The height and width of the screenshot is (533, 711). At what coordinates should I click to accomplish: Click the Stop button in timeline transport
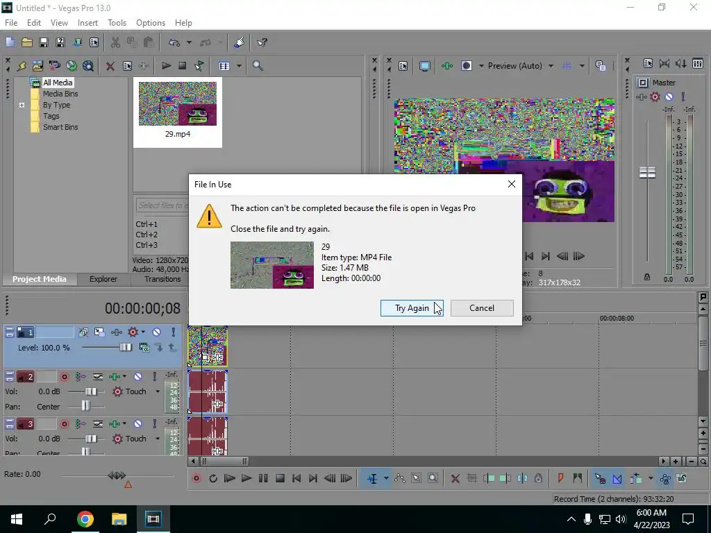pos(280,478)
